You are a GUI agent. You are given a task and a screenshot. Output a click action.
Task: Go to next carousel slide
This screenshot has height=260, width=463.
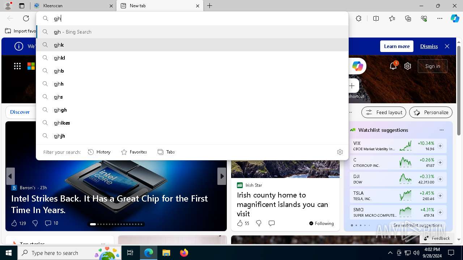pyautogui.click(x=222, y=176)
